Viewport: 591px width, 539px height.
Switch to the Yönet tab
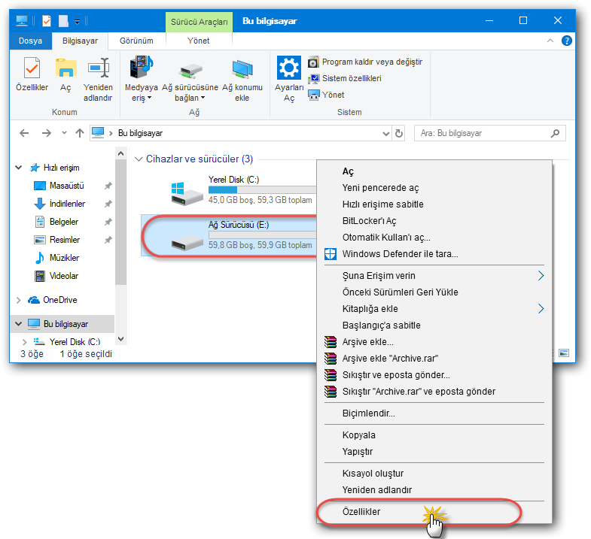pos(199,41)
